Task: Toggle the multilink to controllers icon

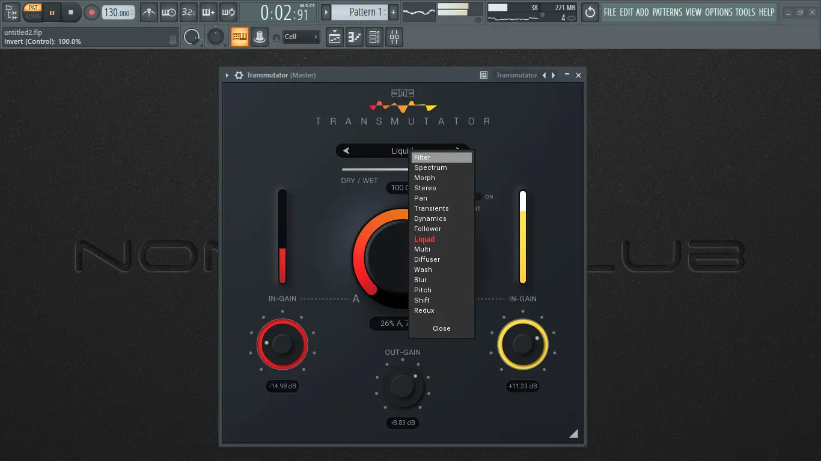Action: click(x=260, y=37)
